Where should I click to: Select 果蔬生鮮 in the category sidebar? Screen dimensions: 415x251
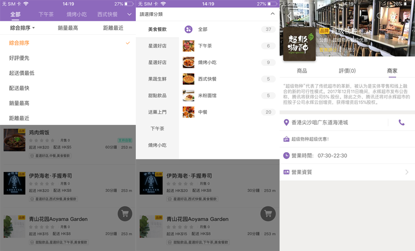point(158,79)
